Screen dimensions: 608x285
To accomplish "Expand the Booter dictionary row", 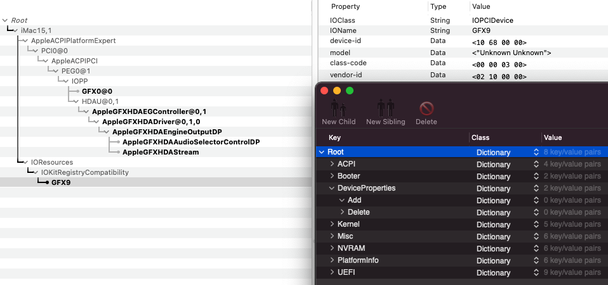I will [332, 176].
